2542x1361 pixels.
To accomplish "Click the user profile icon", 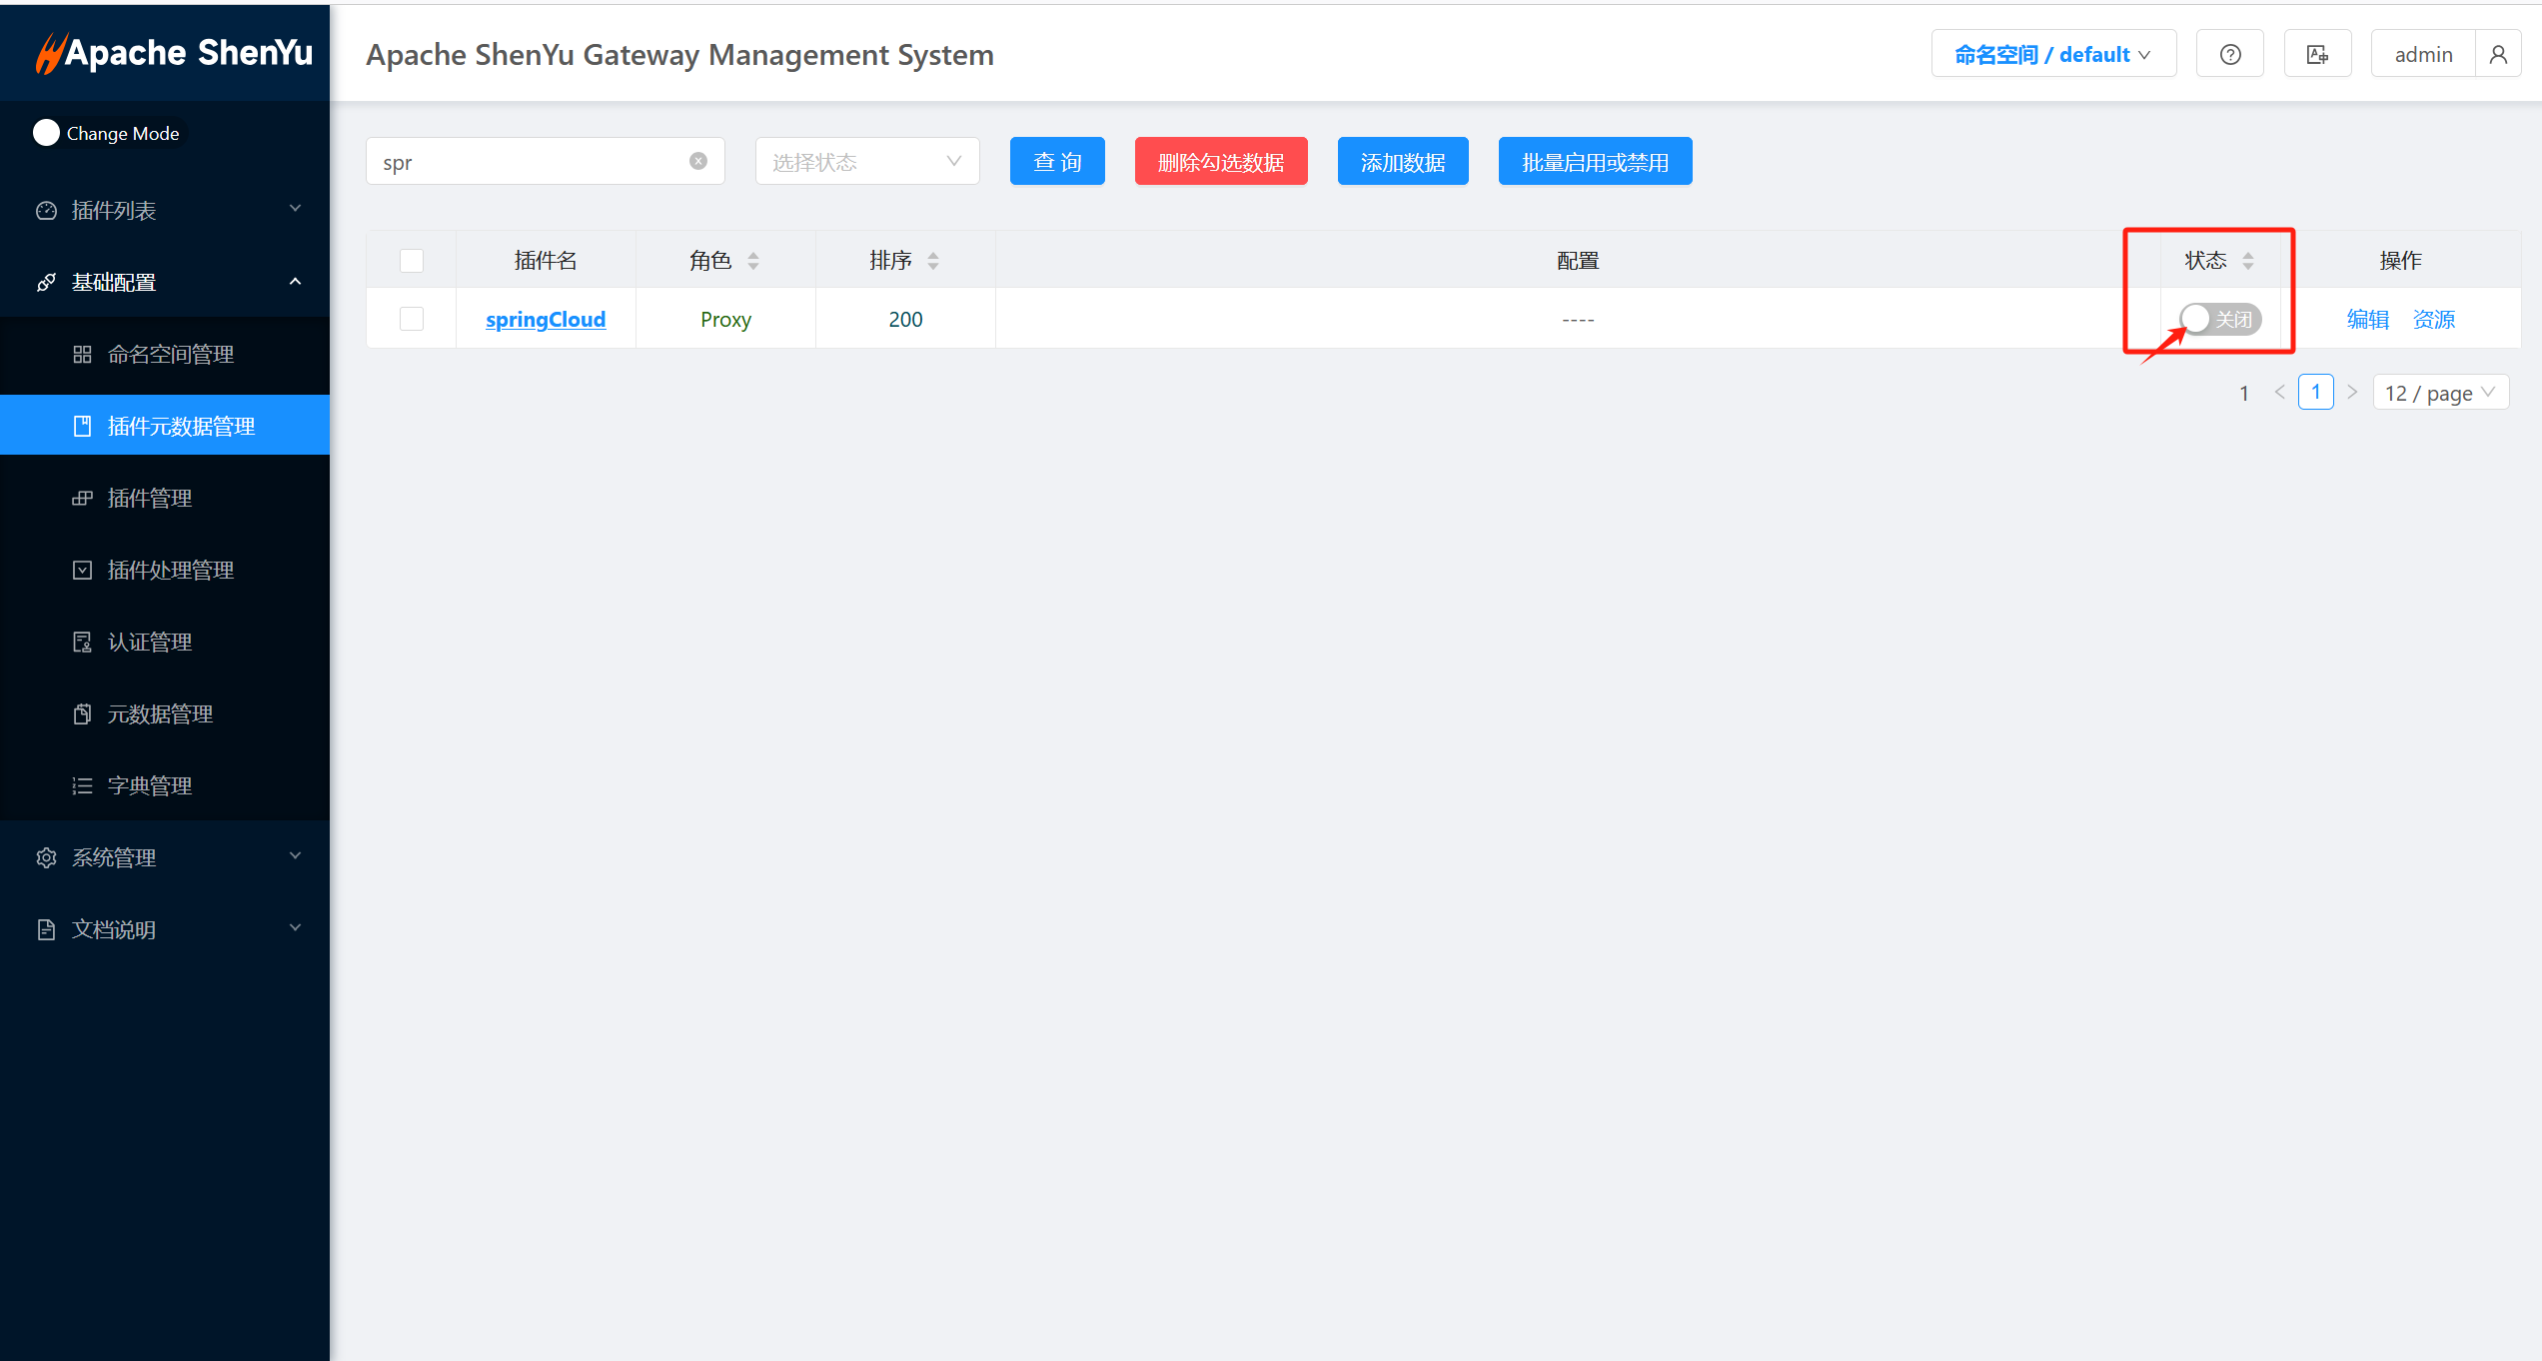I will click(2498, 55).
